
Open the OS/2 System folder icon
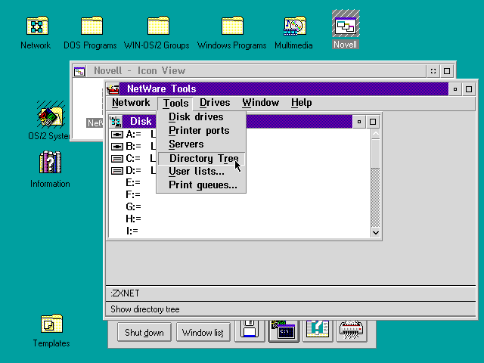(51, 116)
